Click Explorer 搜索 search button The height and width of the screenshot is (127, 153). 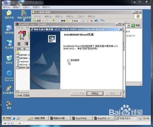62,21
